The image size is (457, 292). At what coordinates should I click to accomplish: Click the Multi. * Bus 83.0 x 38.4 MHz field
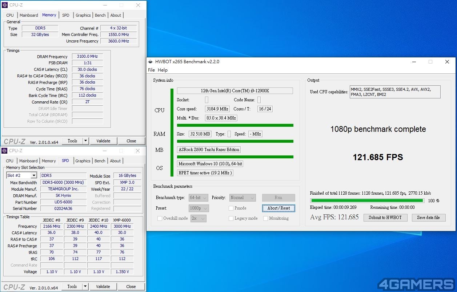tap(221, 118)
